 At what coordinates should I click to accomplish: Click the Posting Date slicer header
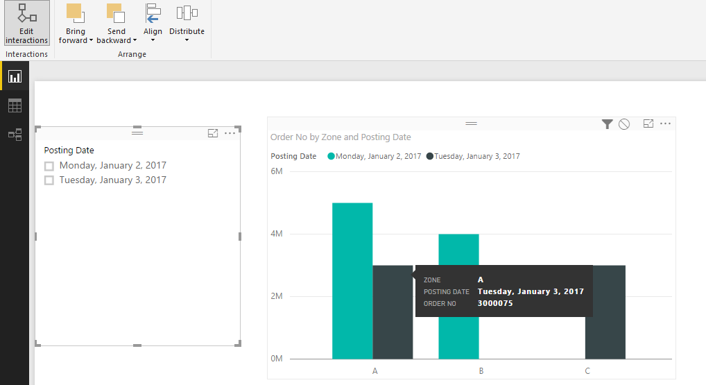pos(69,151)
